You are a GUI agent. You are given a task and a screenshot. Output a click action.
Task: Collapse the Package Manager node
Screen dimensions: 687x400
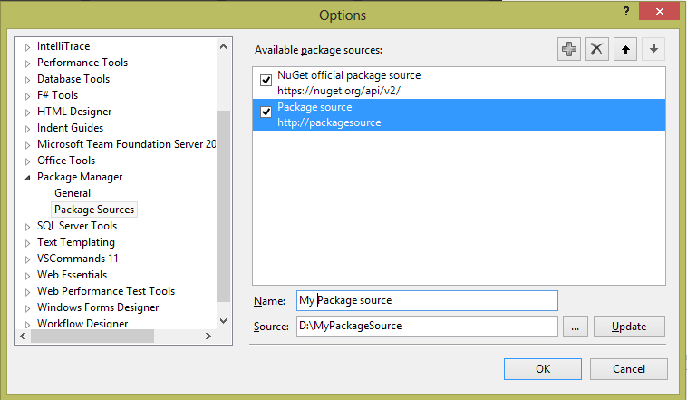pyautogui.click(x=28, y=178)
